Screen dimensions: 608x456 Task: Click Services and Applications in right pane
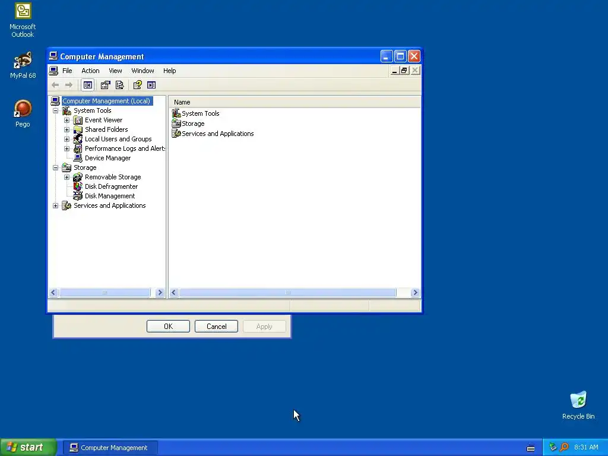click(217, 134)
